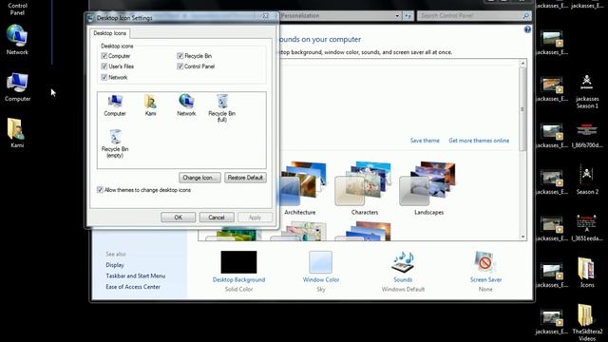The width and height of the screenshot is (608, 342).
Task: Close the Desktop Icon Settings dialog
Action: [266, 16]
